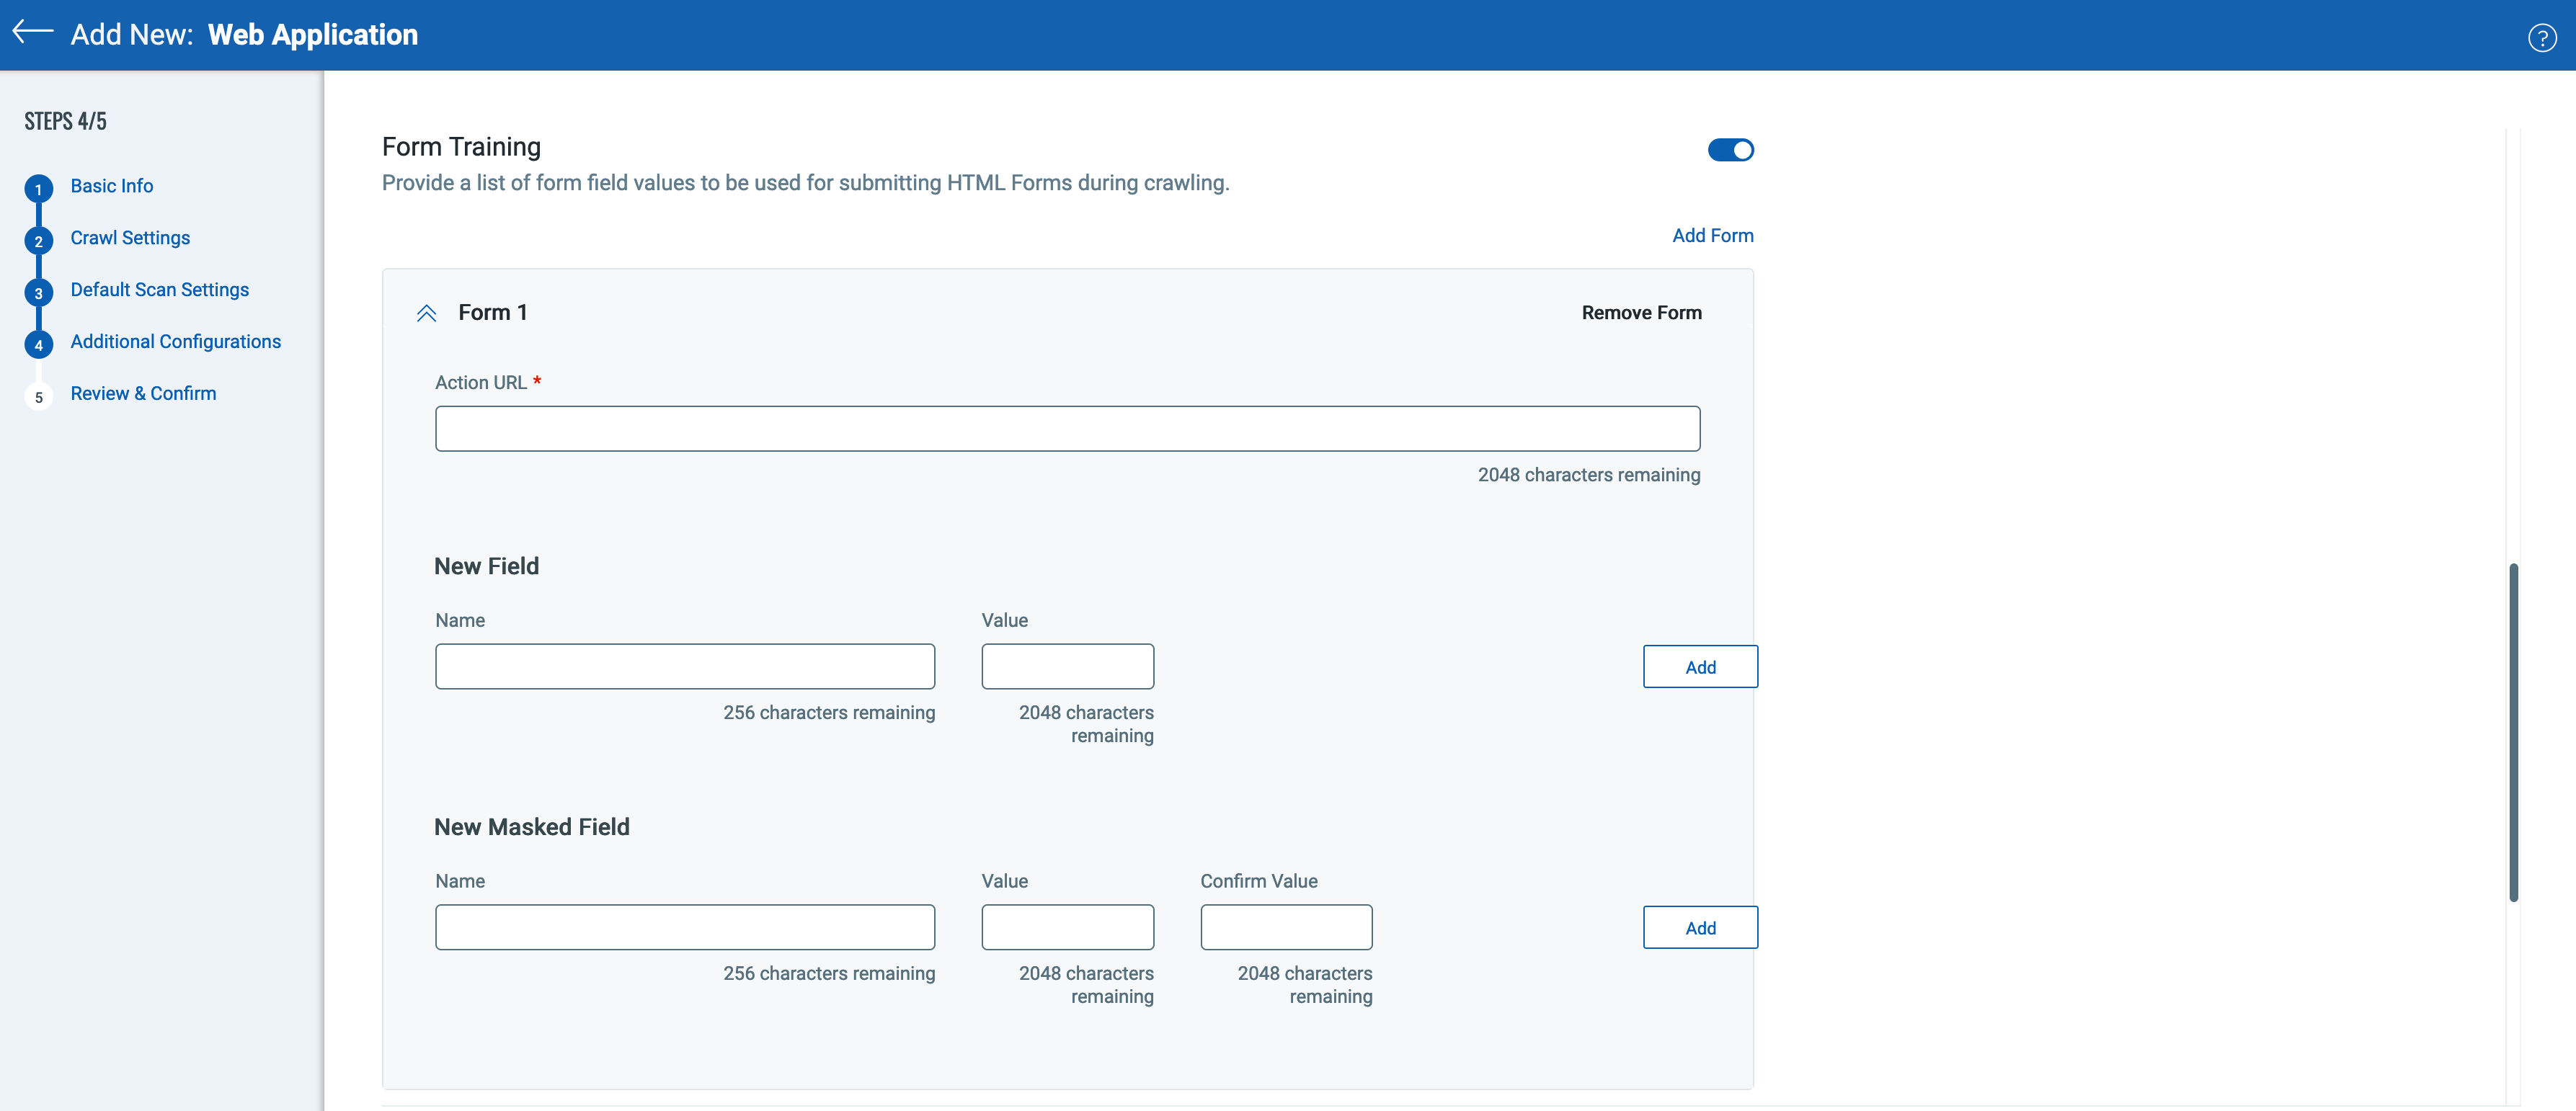The image size is (2576, 1111).
Task: Go to the Crawl Settings step
Action: point(130,238)
